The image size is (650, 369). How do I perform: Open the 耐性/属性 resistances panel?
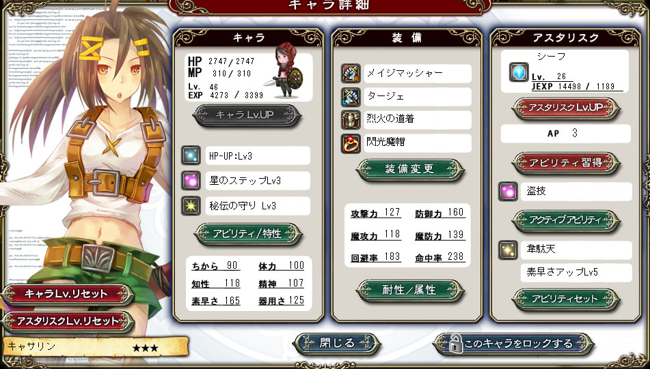pyautogui.click(x=409, y=290)
